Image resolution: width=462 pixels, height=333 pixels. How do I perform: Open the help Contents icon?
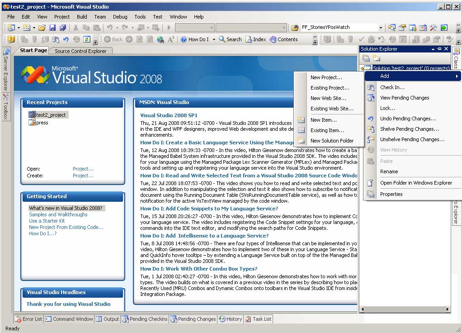point(283,39)
